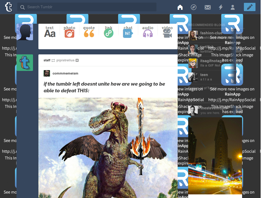Create a new link post
Image resolution: width=264 pixels, height=198 pixels.
pyautogui.click(x=109, y=32)
